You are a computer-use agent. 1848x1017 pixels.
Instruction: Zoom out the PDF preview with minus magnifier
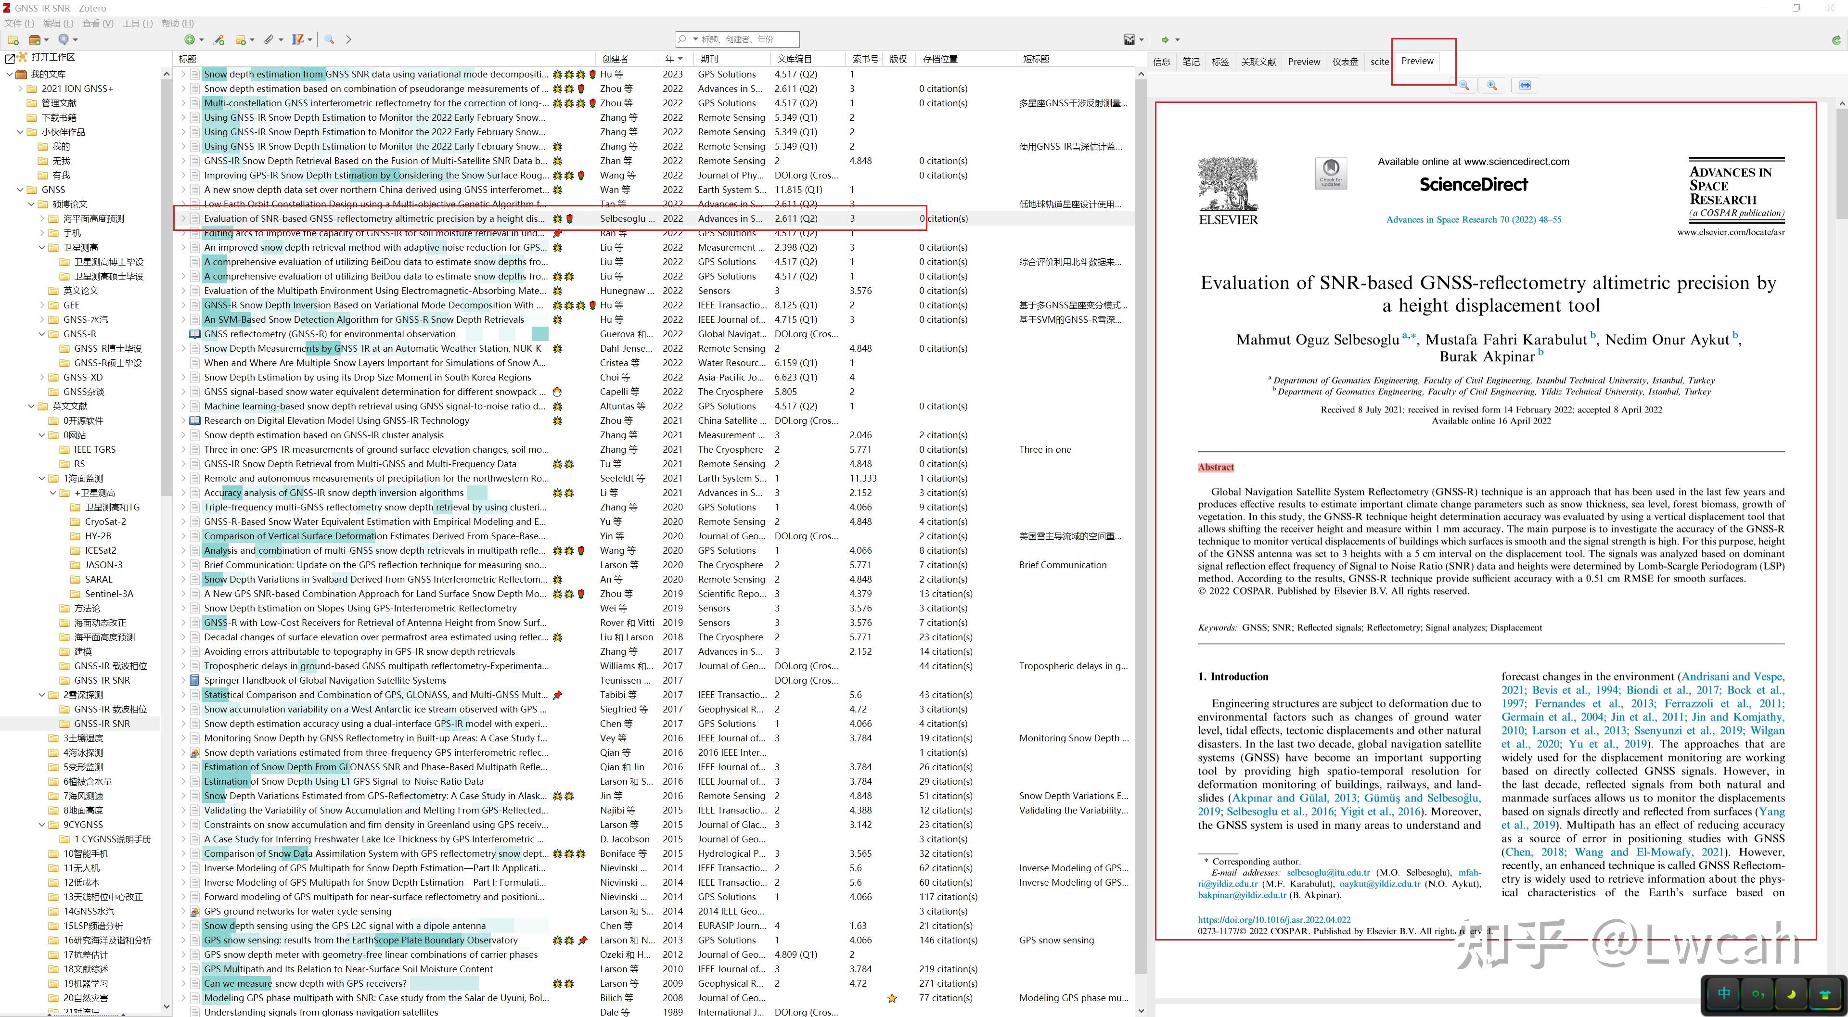(1463, 85)
